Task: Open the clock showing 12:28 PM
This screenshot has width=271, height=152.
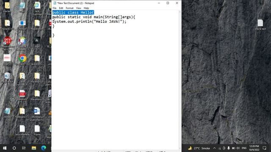Action: pyautogui.click(x=254, y=148)
